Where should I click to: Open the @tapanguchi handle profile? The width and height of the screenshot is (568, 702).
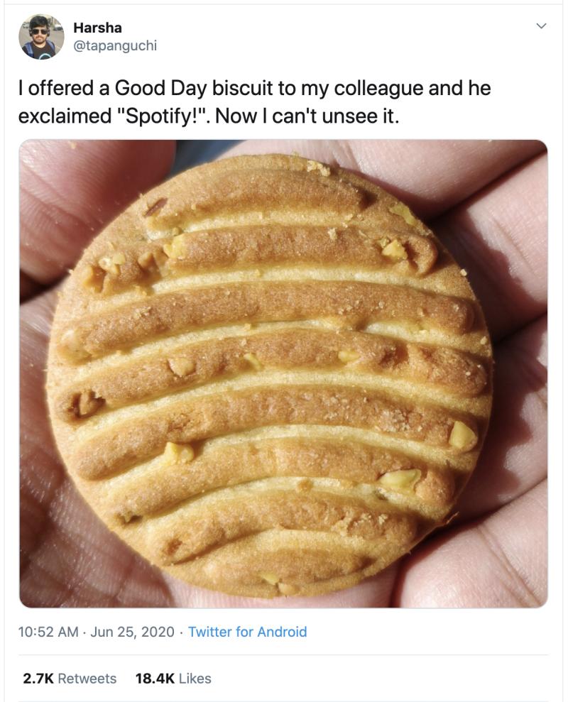tap(115, 45)
